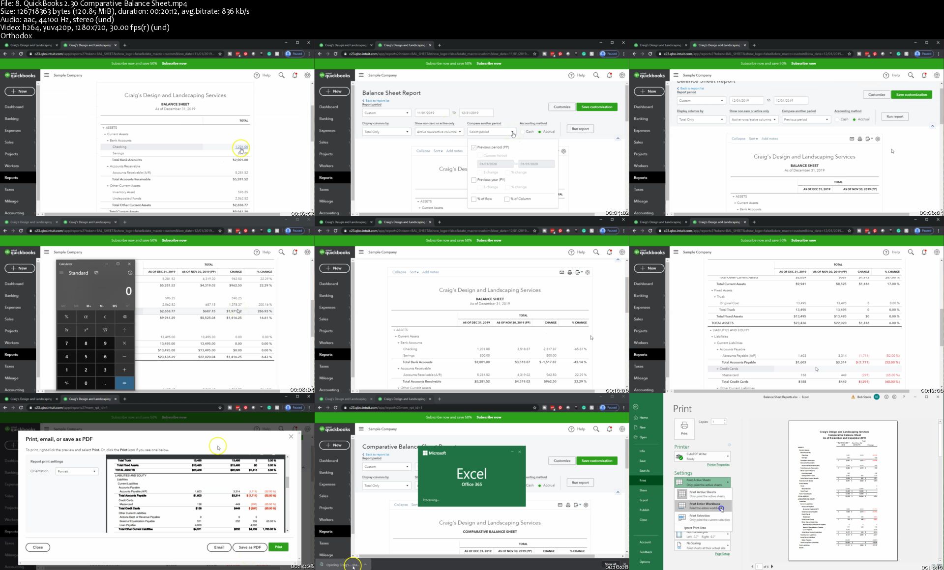Click the Calculator backspace key
Viewport: 944px width, 570px height.
(124, 317)
